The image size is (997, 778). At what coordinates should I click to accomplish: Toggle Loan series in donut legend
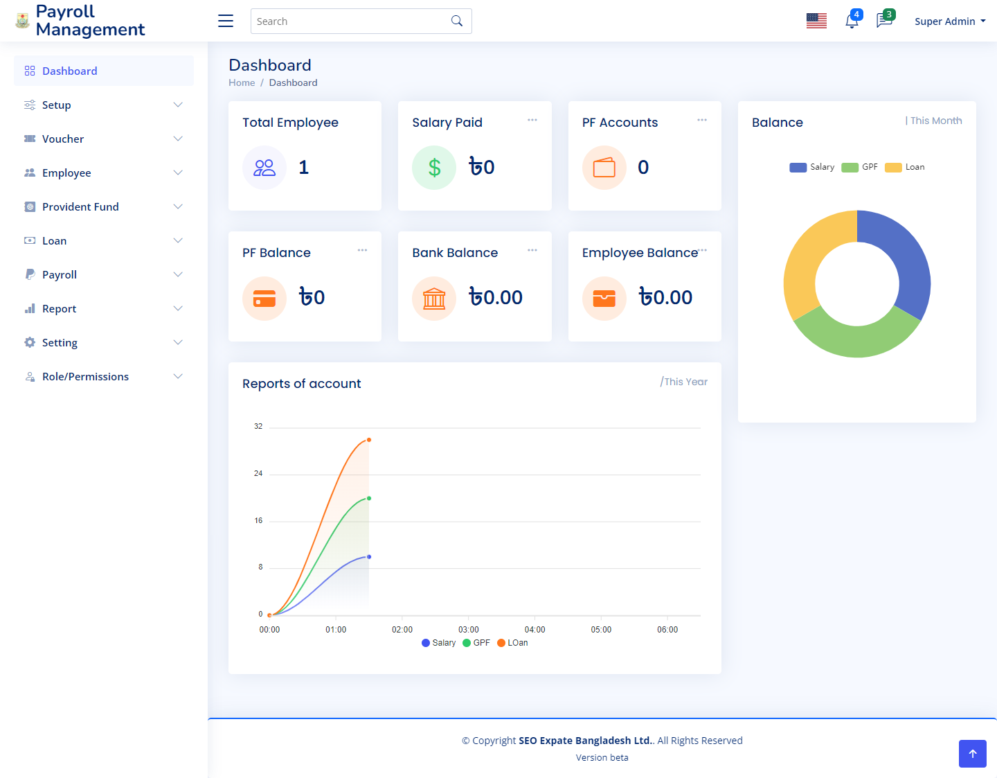tap(904, 167)
